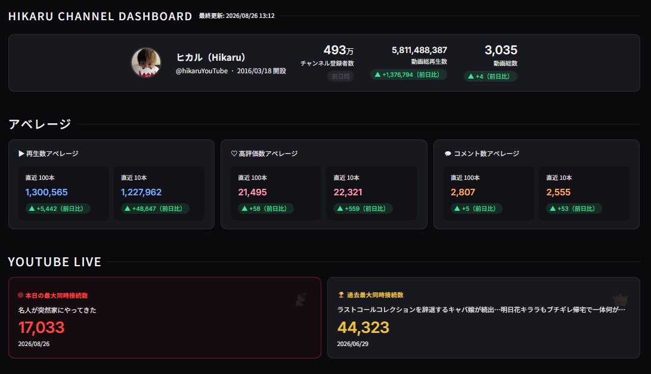Click the green triangle in the +4 badge
The height and width of the screenshot is (374, 651).
tap(471, 76)
